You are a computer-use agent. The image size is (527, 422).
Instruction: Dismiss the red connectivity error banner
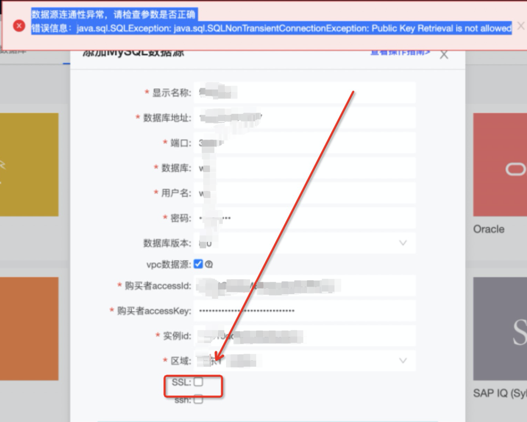(x=521, y=25)
